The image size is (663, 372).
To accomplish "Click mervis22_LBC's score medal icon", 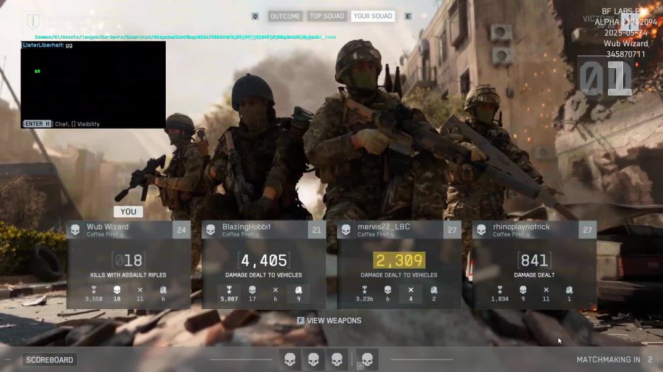I will [x=365, y=290].
